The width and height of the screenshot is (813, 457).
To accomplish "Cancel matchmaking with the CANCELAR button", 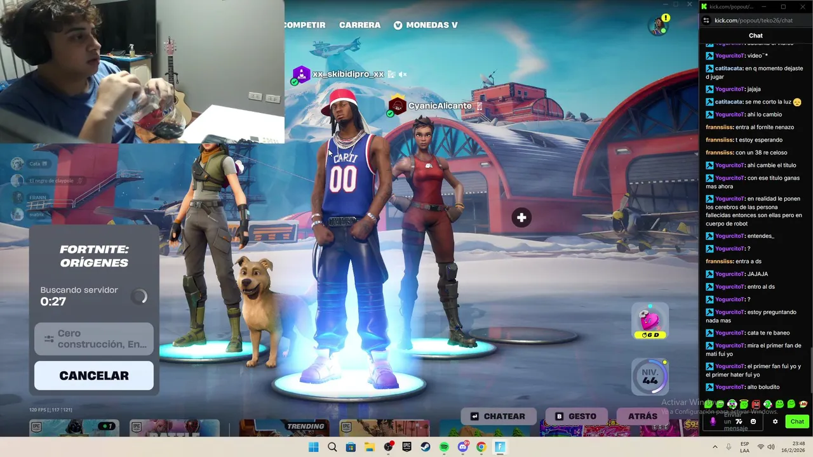I will 94,376.
